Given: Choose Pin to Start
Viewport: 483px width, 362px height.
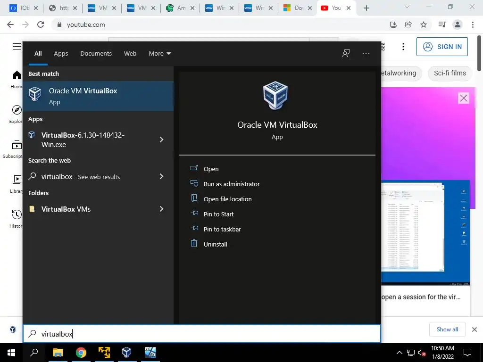Looking at the screenshot, I should [218, 214].
